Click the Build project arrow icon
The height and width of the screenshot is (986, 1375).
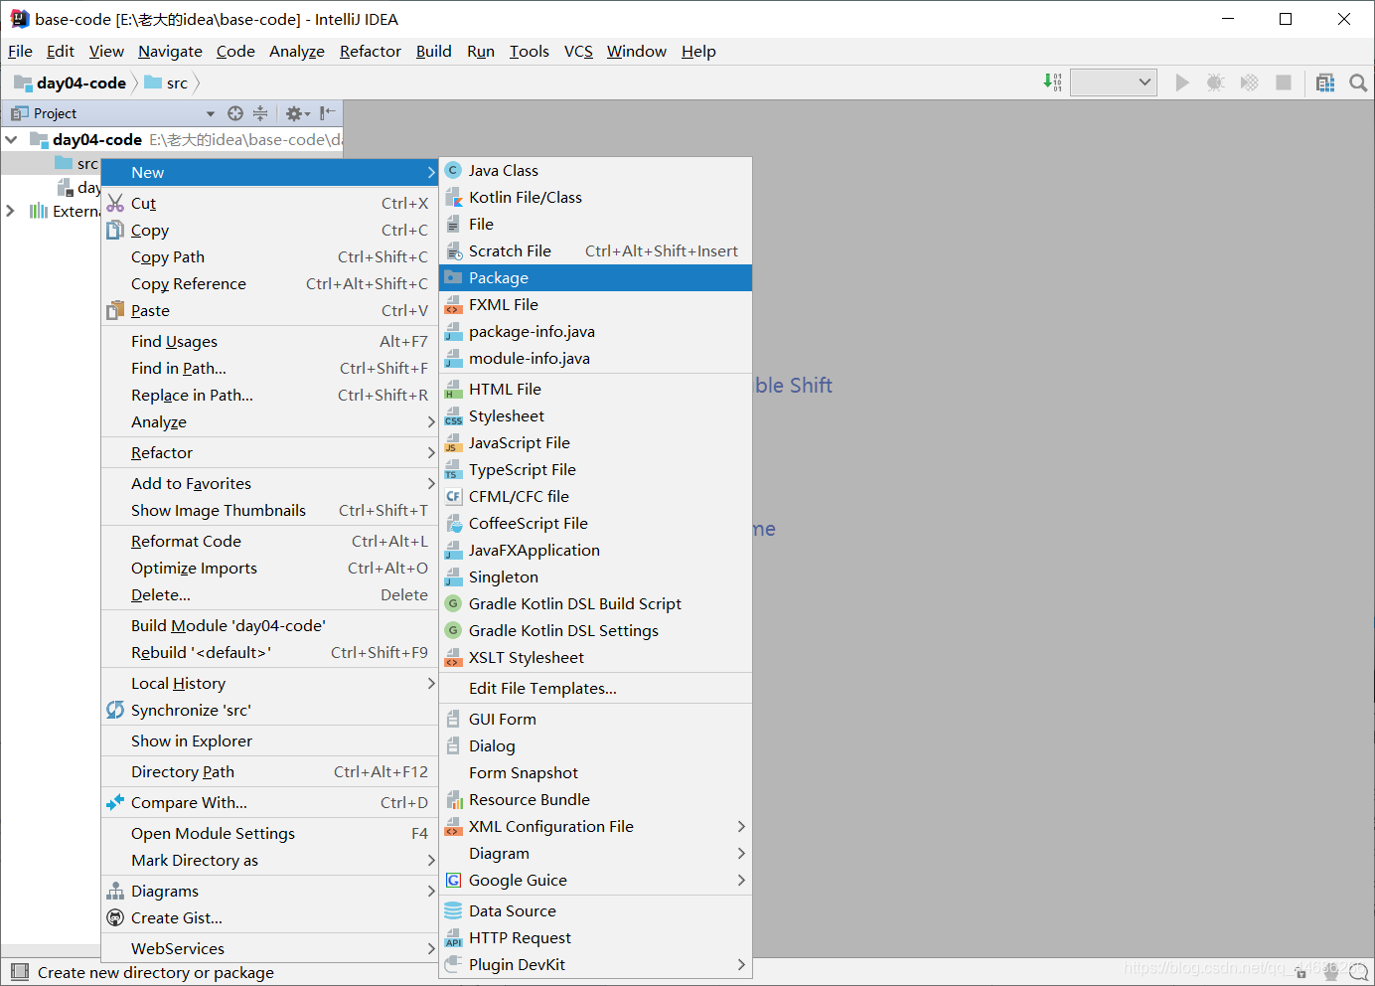click(1052, 82)
